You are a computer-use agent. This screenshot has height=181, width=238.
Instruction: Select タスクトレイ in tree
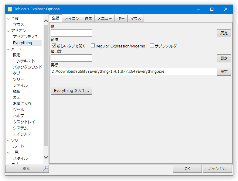[x=24, y=122]
